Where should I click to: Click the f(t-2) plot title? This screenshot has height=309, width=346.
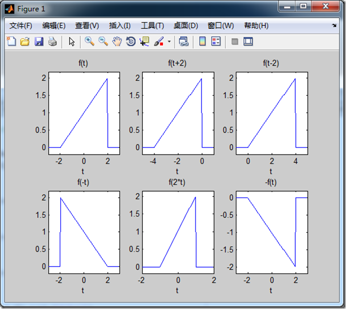pyautogui.click(x=271, y=63)
